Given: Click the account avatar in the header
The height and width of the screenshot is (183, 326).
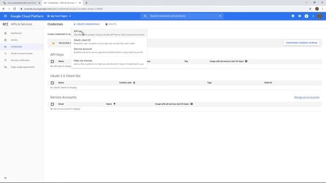Looking at the screenshot, I should coord(320,16).
